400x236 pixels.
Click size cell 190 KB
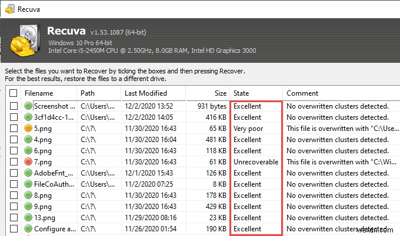(216, 228)
